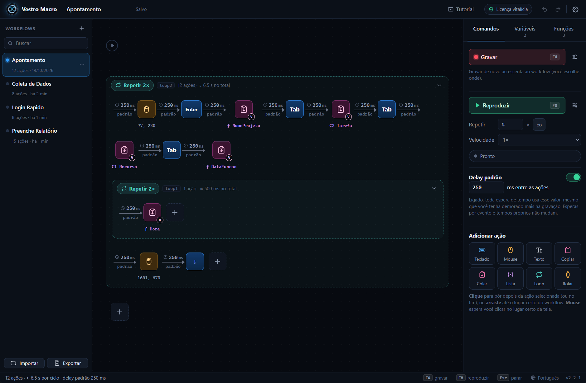Set repeat to infinite loop

539,125
